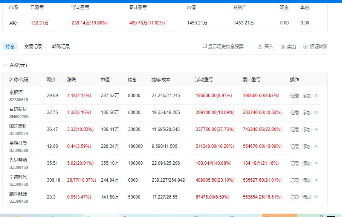Click the 摊薄/成本 column header
This screenshot has height=217, width=342.
click(x=161, y=80)
